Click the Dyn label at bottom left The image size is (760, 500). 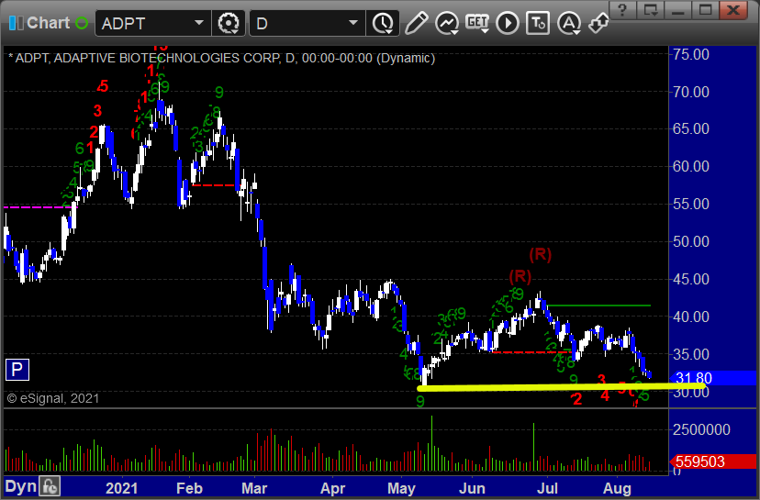[20, 486]
